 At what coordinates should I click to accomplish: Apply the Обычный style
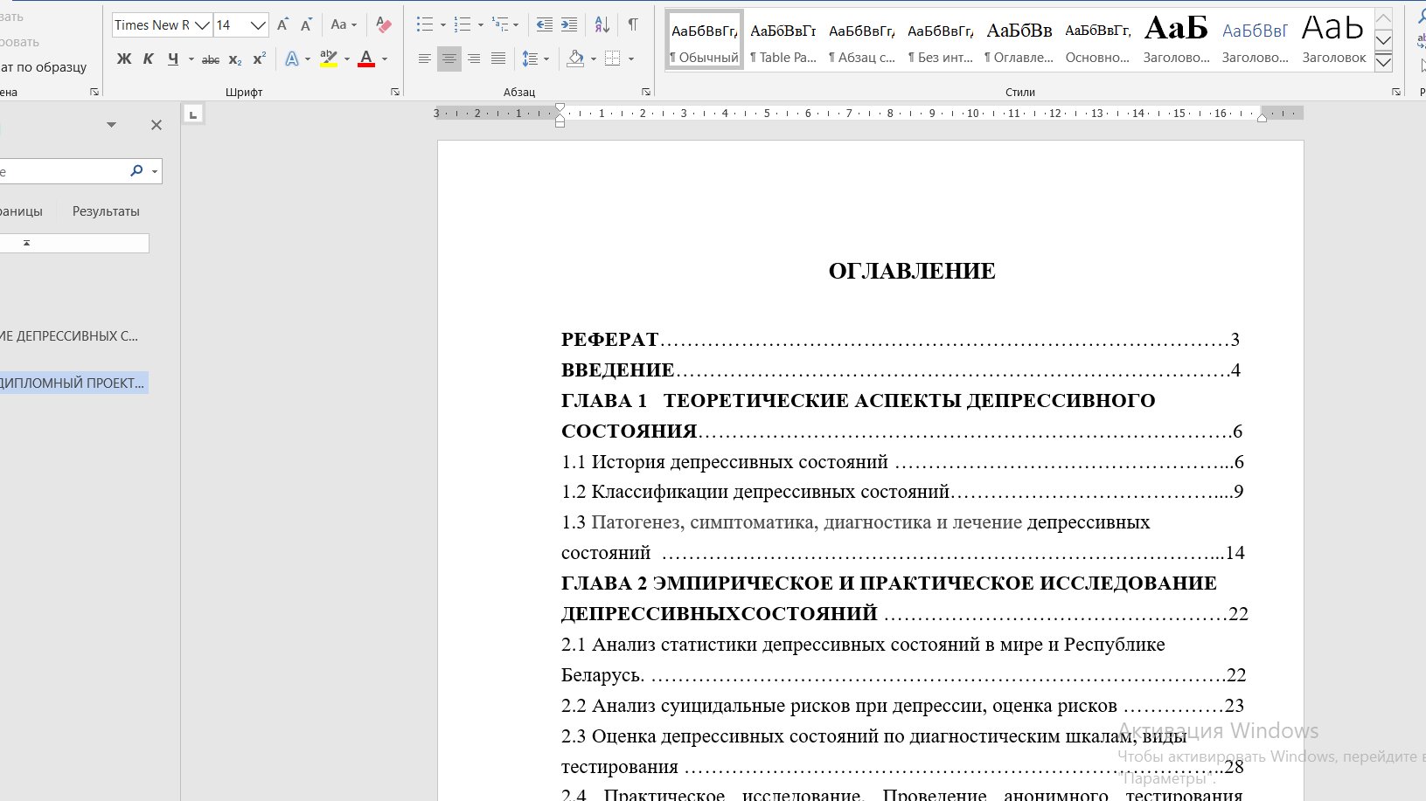click(x=704, y=40)
